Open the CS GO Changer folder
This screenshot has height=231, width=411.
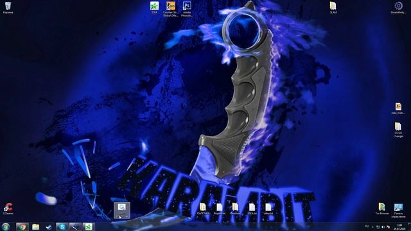(398, 130)
